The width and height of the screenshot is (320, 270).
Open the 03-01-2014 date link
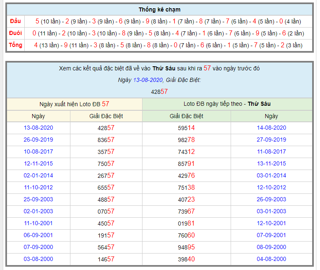click(271, 175)
